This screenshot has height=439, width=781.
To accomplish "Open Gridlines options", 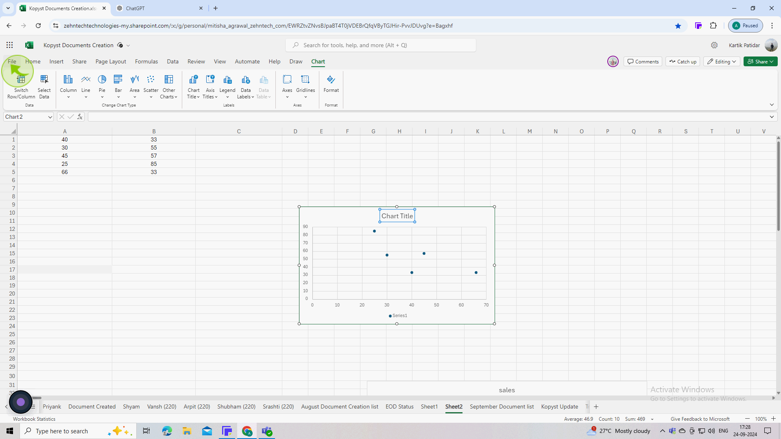I will [305, 87].
